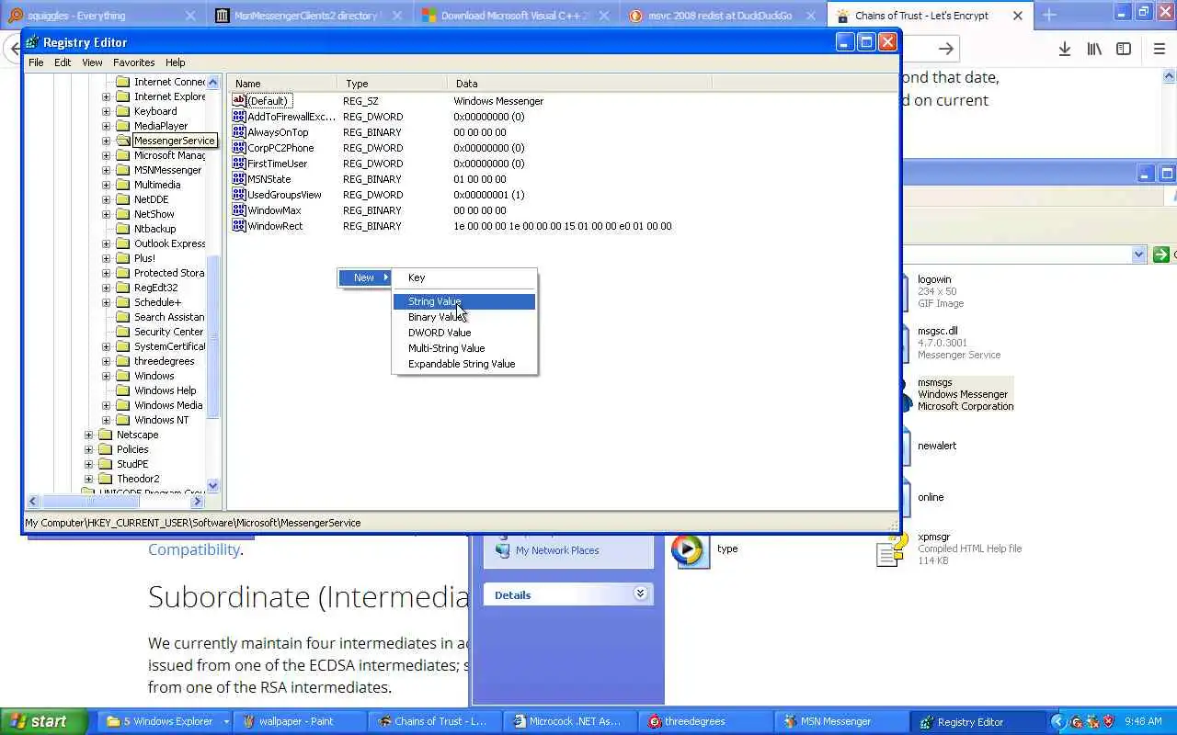Sort values by the Name column header
This screenshot has width=1177, height=735.
(x=282, y=84)
